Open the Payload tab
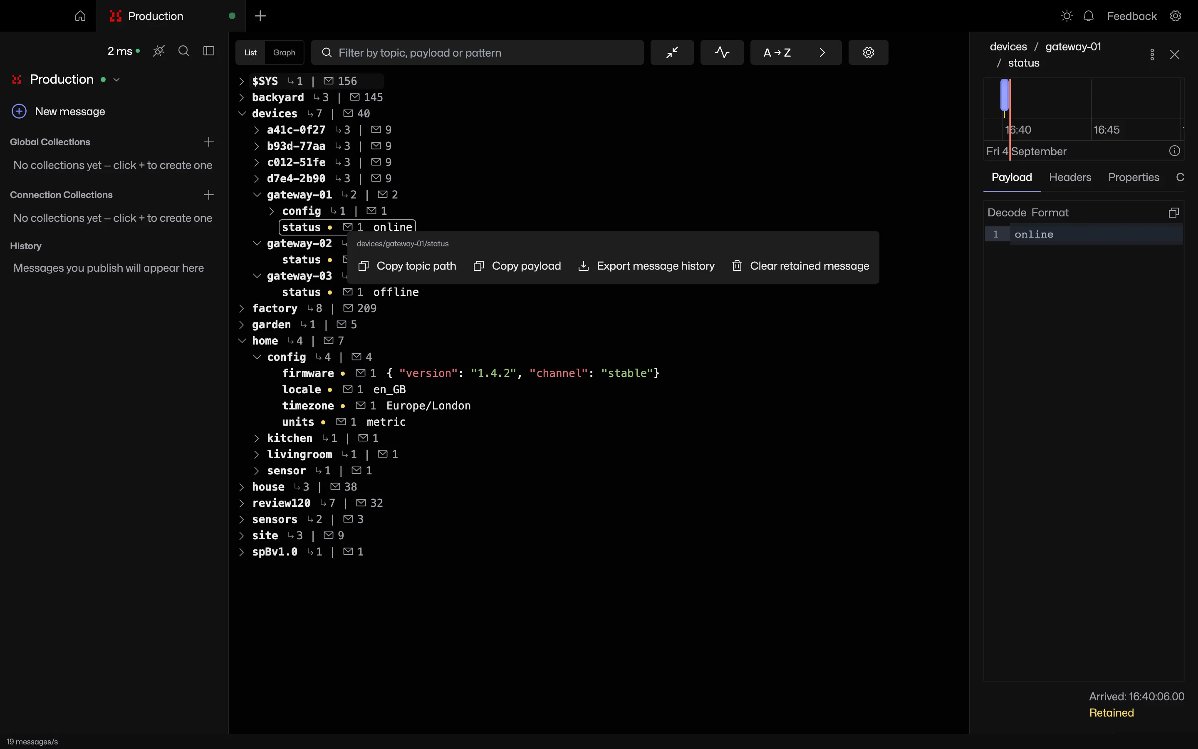 pyautogui.click(x=1011, y=177)
